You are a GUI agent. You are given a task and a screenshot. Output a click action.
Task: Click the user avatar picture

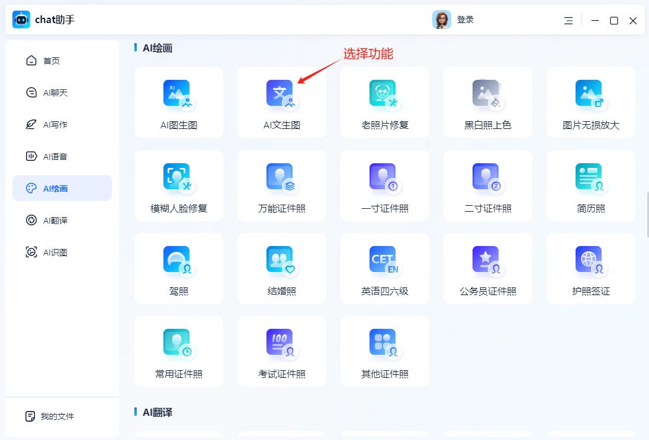[441, 20]
